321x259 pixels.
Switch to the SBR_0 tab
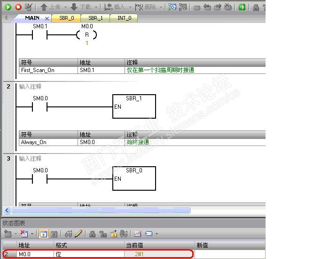[x=67, y=18]
